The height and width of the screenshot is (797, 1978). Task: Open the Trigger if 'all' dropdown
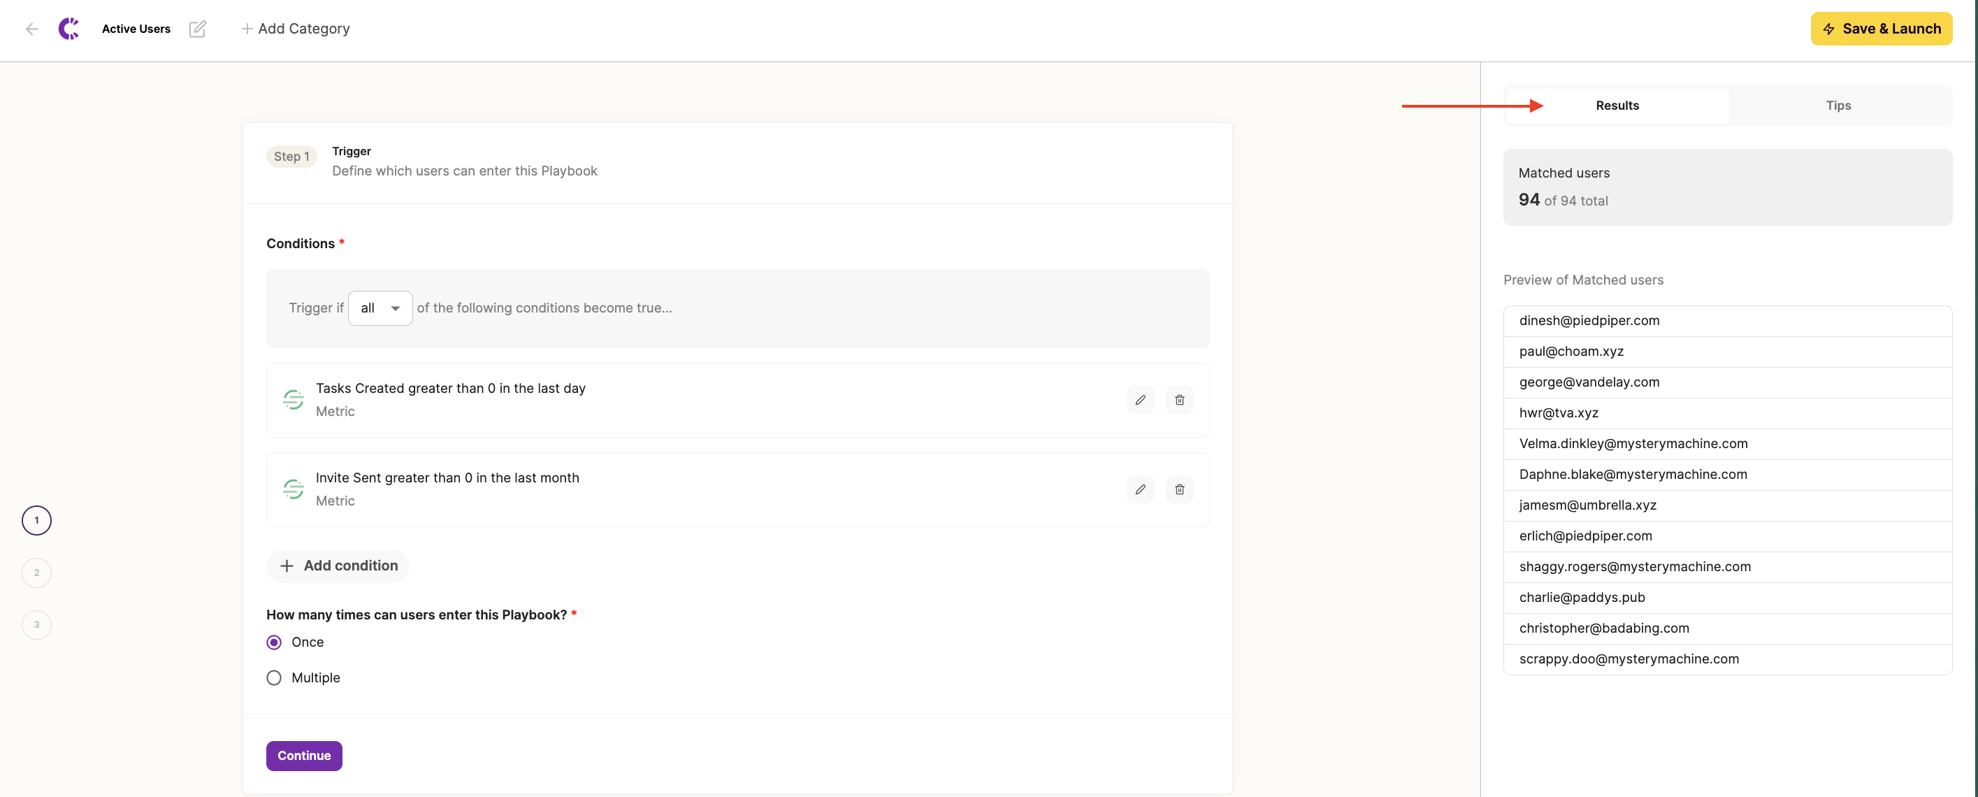pyautogui.click(x=380, y=308)
